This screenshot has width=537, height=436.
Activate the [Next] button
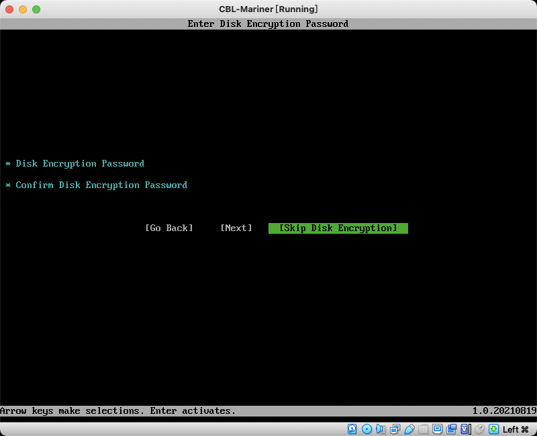click(x=236, y=228)
